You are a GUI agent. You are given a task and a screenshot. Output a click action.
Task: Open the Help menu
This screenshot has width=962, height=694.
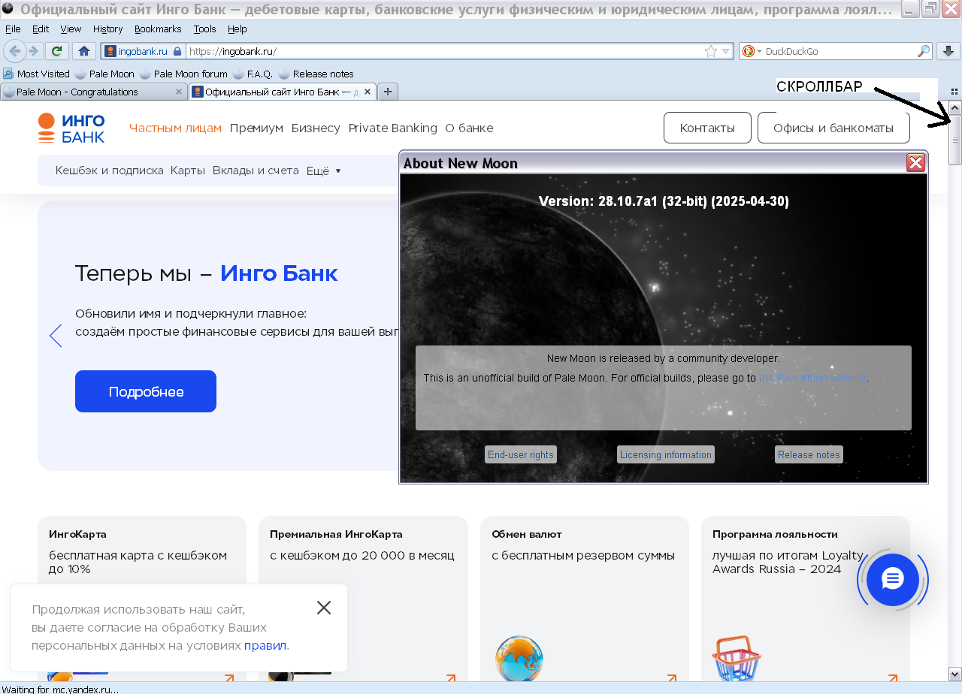(x=237, y=29)
